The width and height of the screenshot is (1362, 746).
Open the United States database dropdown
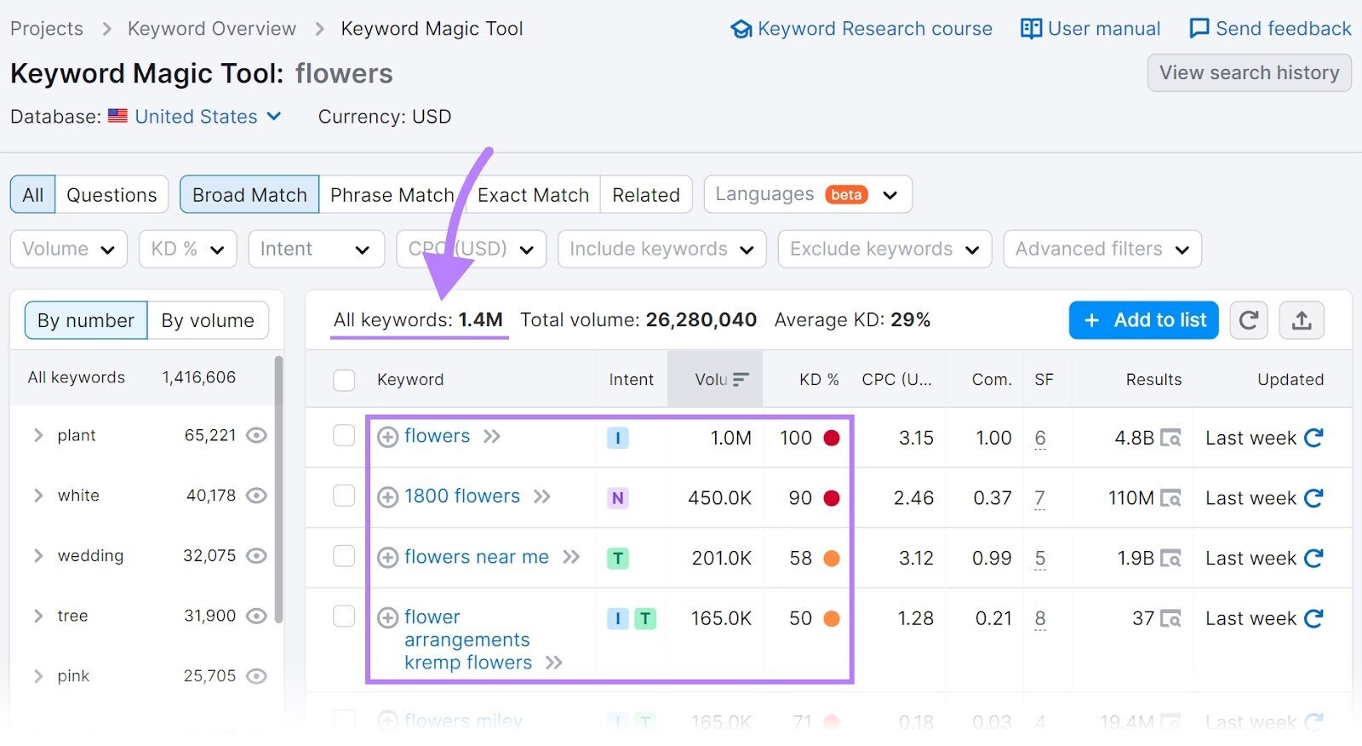click(207, 117)
